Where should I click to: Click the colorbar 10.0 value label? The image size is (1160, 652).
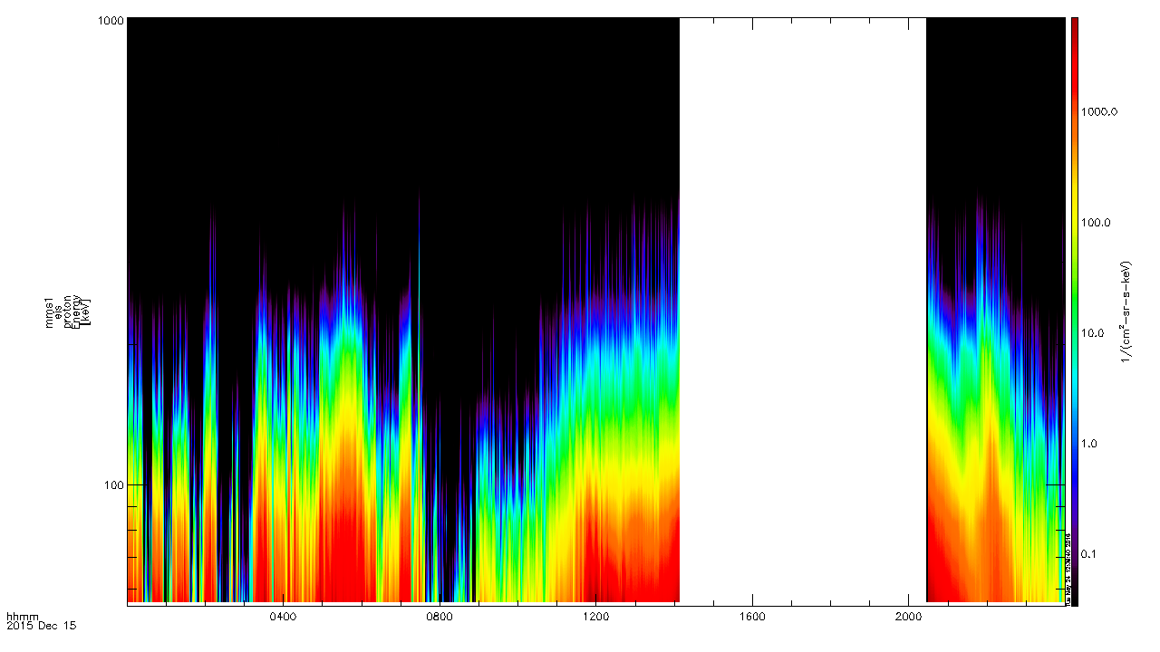pos(1105,333)
